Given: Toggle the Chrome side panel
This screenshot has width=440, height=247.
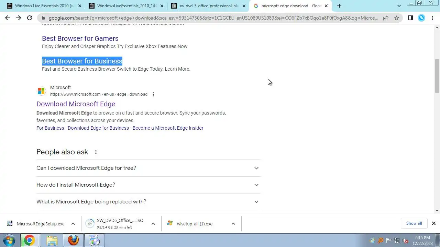Looking at the screenshot, I should coord(410,18).
